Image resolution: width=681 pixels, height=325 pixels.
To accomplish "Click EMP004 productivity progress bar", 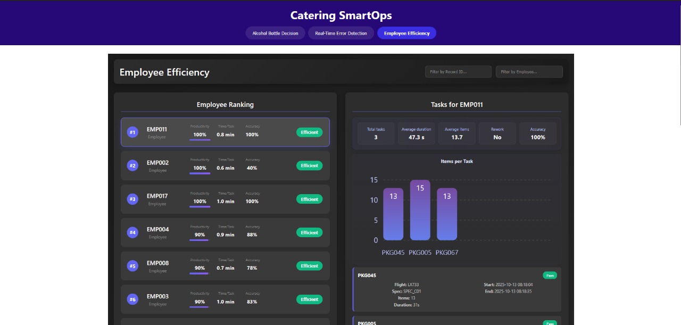I will pyautogui.click(x=200, y=240).
